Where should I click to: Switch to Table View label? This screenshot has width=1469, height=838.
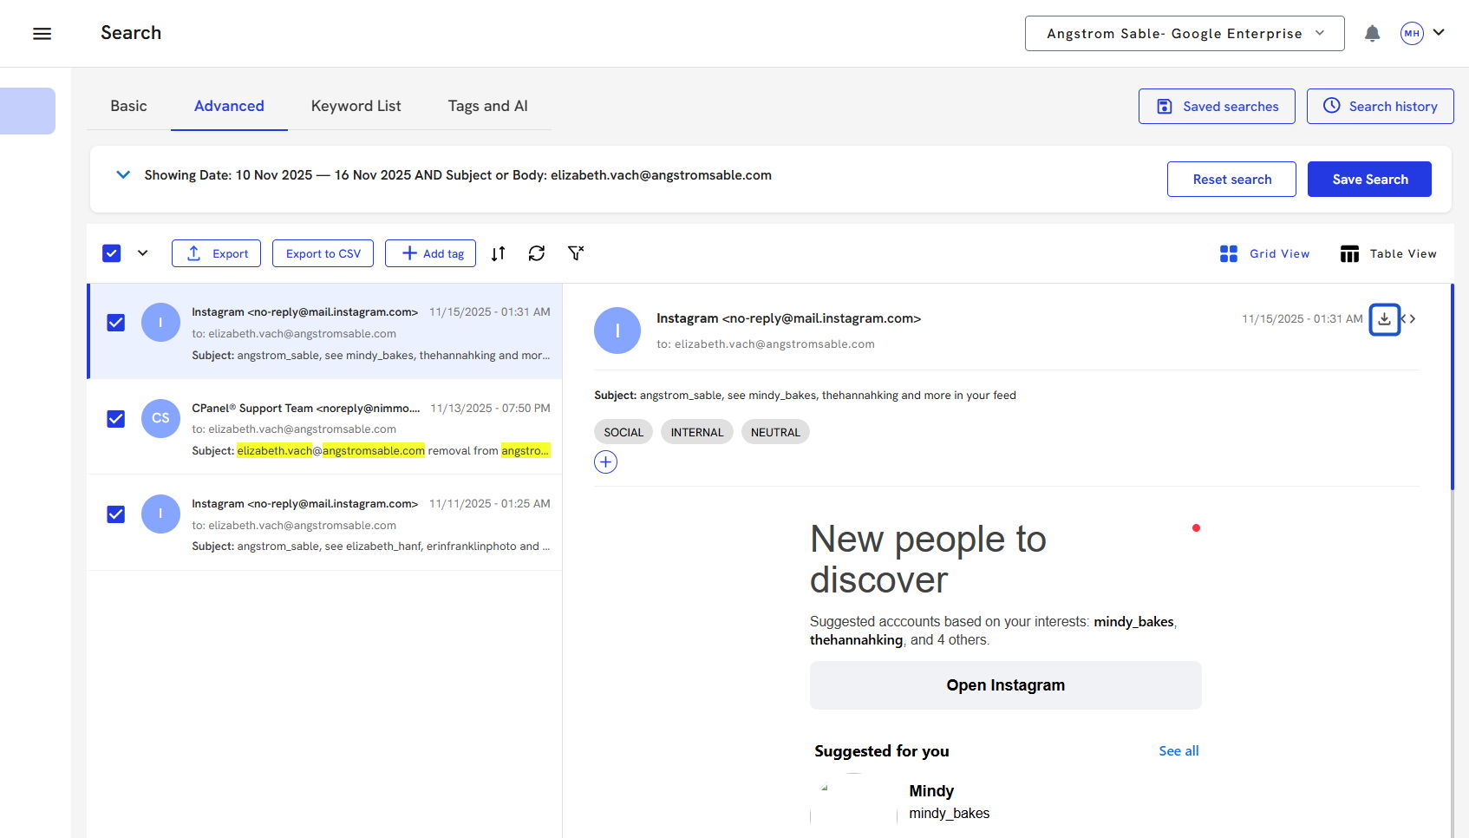pyautogui.click(x=1403, y=254)
